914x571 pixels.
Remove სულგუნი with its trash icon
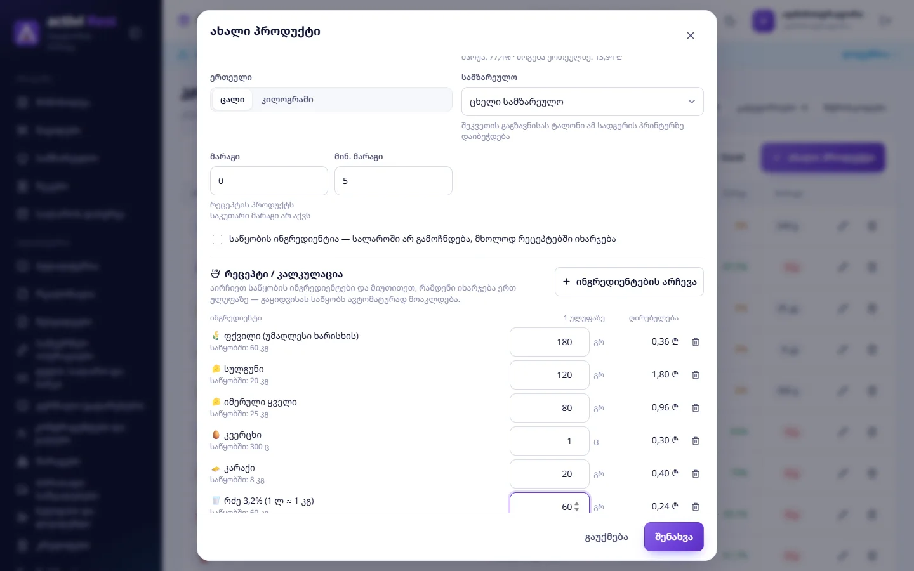(696, 375)
